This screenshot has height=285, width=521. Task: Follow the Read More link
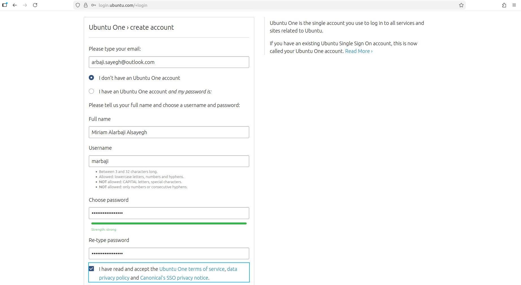358,51
